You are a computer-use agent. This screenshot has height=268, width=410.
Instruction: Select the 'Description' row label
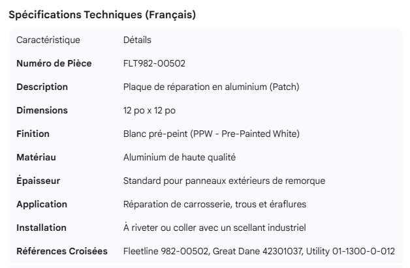42,87
